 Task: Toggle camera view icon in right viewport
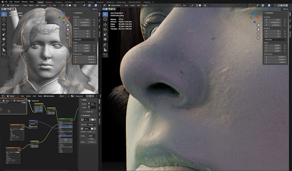pos(259,34)
